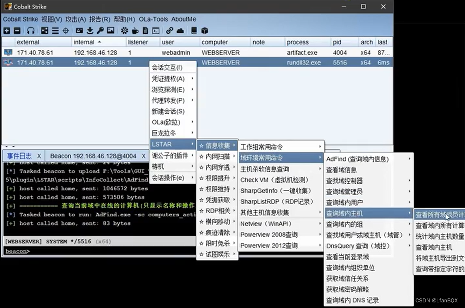Image resolution: width=465 pixels, height=308 pixels.
Task: Click the gear icon to generate Windows executable
Action: point(125,30)
